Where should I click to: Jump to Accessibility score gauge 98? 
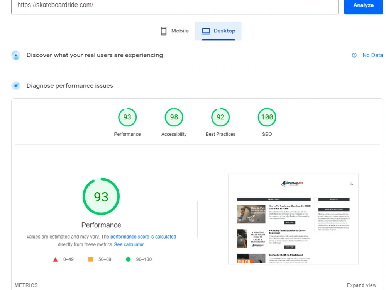pyautogui.click(x=174, y=117)
